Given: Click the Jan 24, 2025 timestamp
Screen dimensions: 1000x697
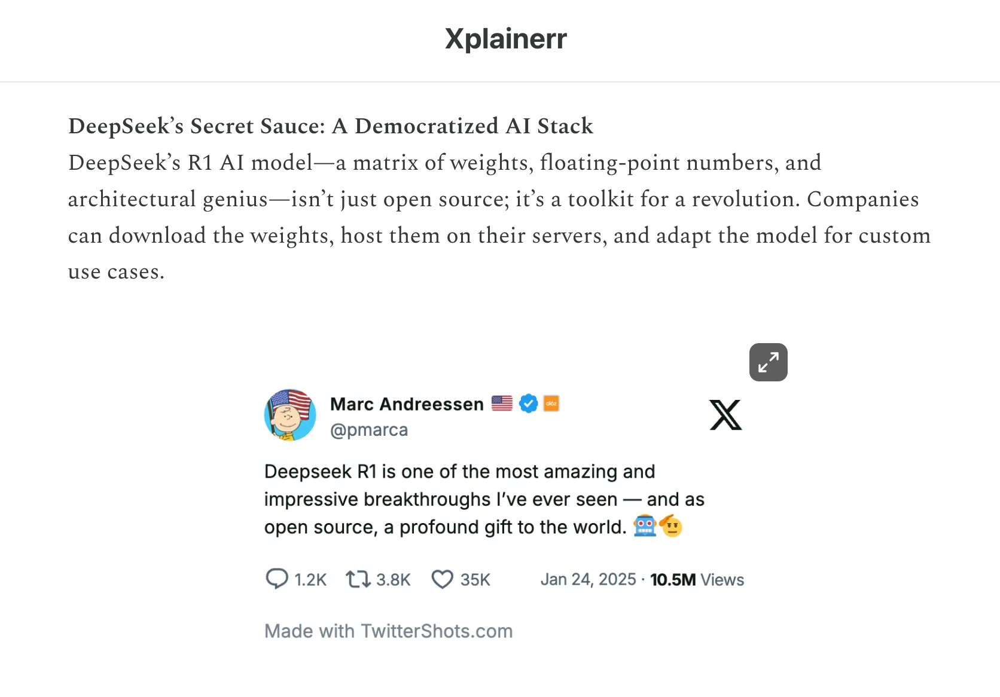Looking at the screenshot, I should click(589, 579).
